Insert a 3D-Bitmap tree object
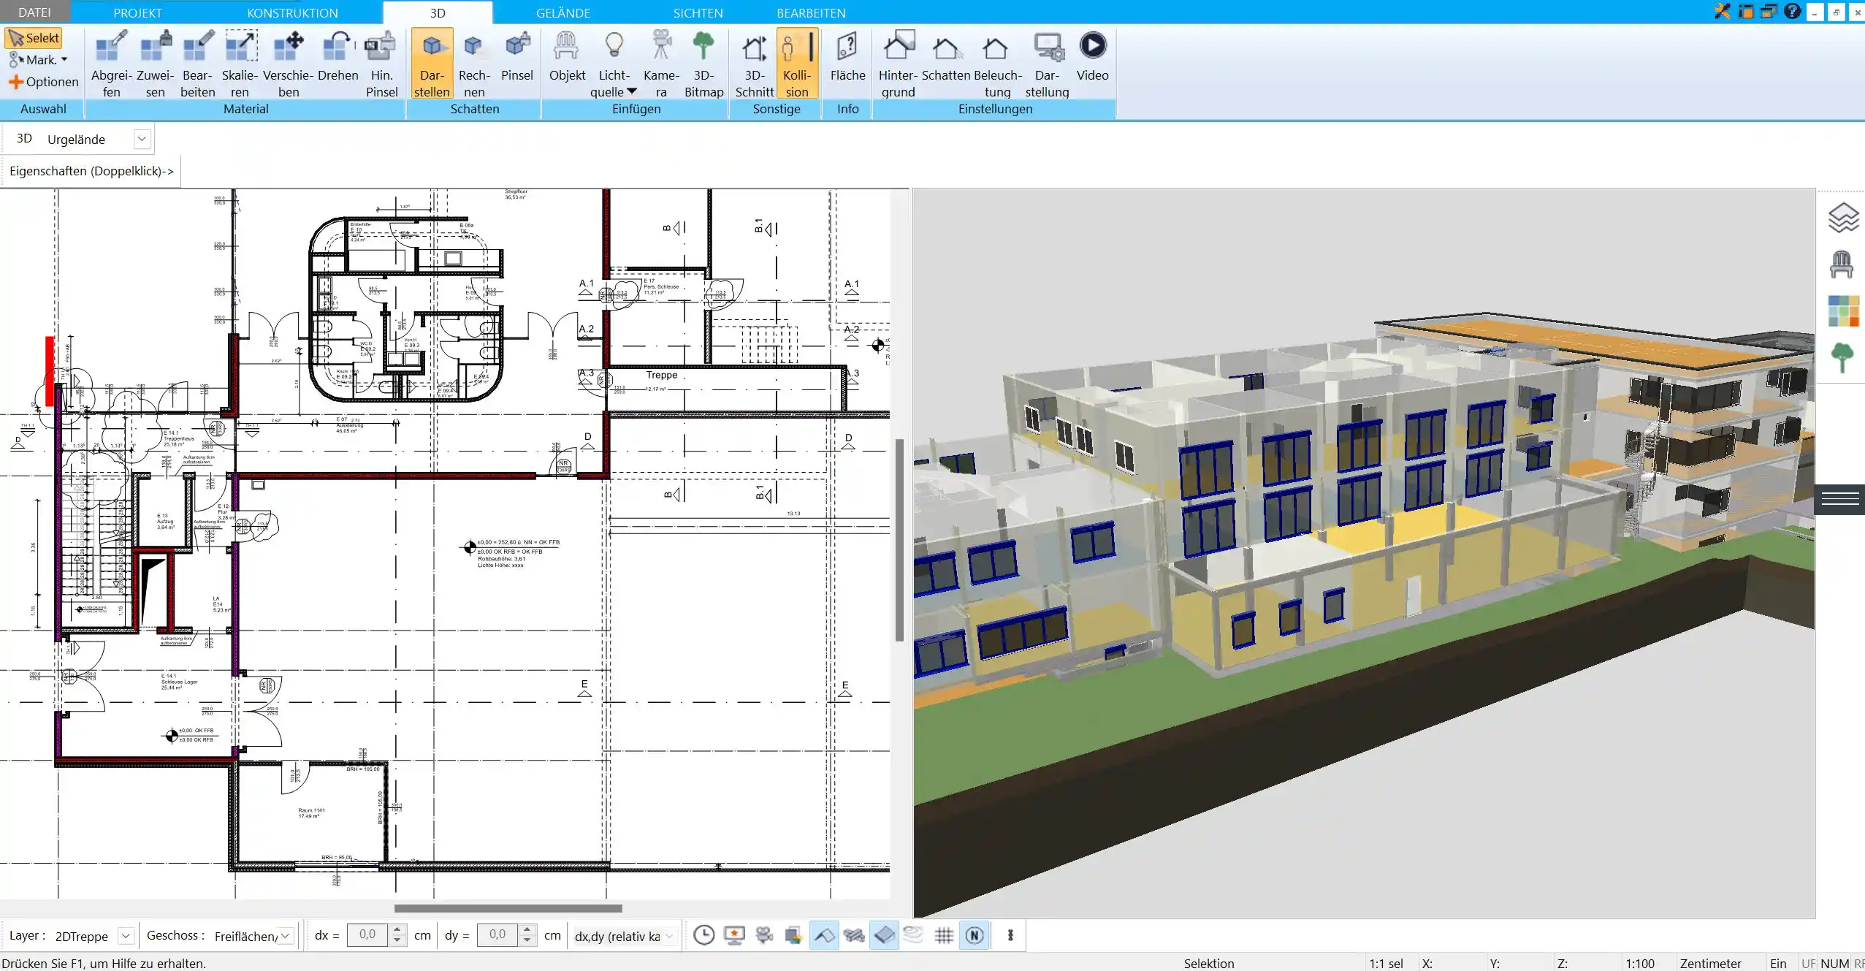This screenshot has width=1865, height=971. click(703, 64)
